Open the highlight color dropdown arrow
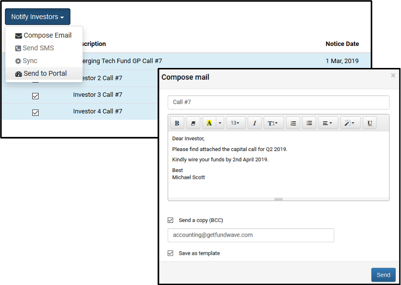The width and height of the screenshot is (401, 285). [x=220, y=123]
